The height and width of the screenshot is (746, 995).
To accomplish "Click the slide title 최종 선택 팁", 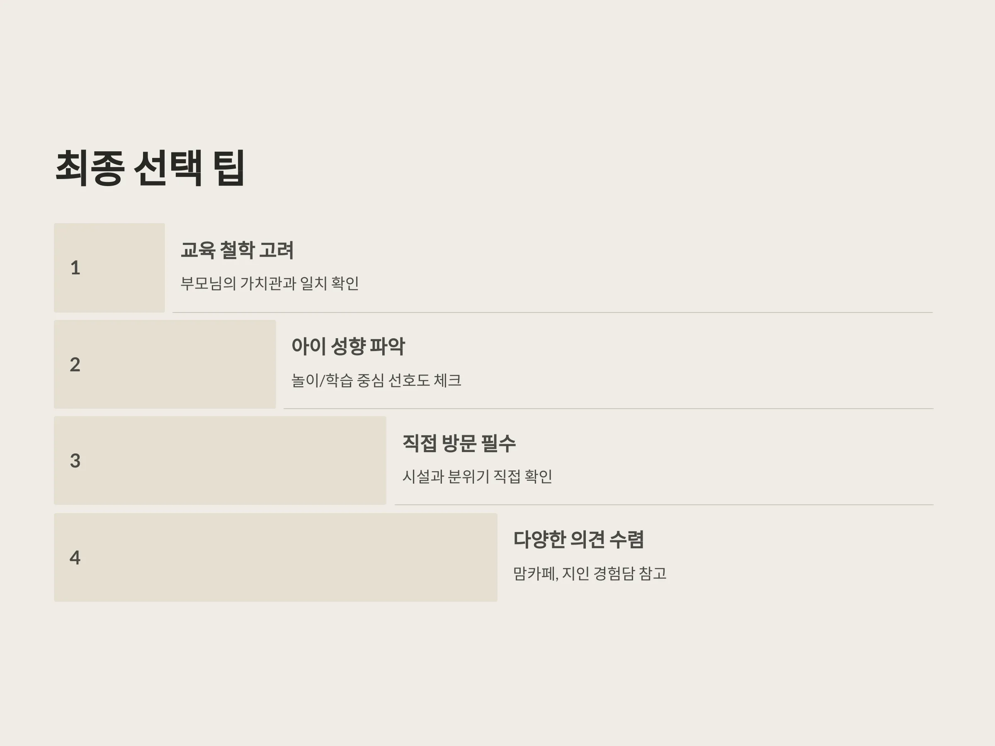I will point(150,168).
